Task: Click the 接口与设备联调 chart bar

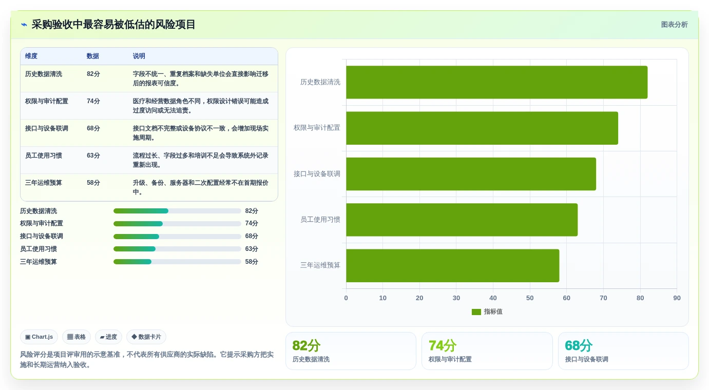Action: (x=471, y=174)
